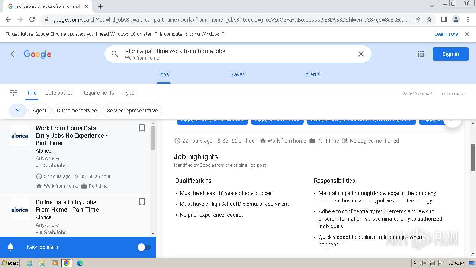Viewport: 476px width, 268px height.
Task: Open the Chrome profile avatar icon
Action: click(456, 19)
